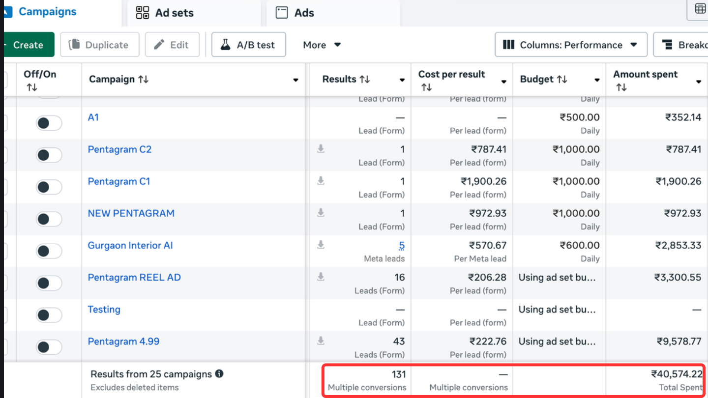Download leads icon for Pentagram 4.99
The width and height of the screenshot is (708, 398).
point(321,340)
